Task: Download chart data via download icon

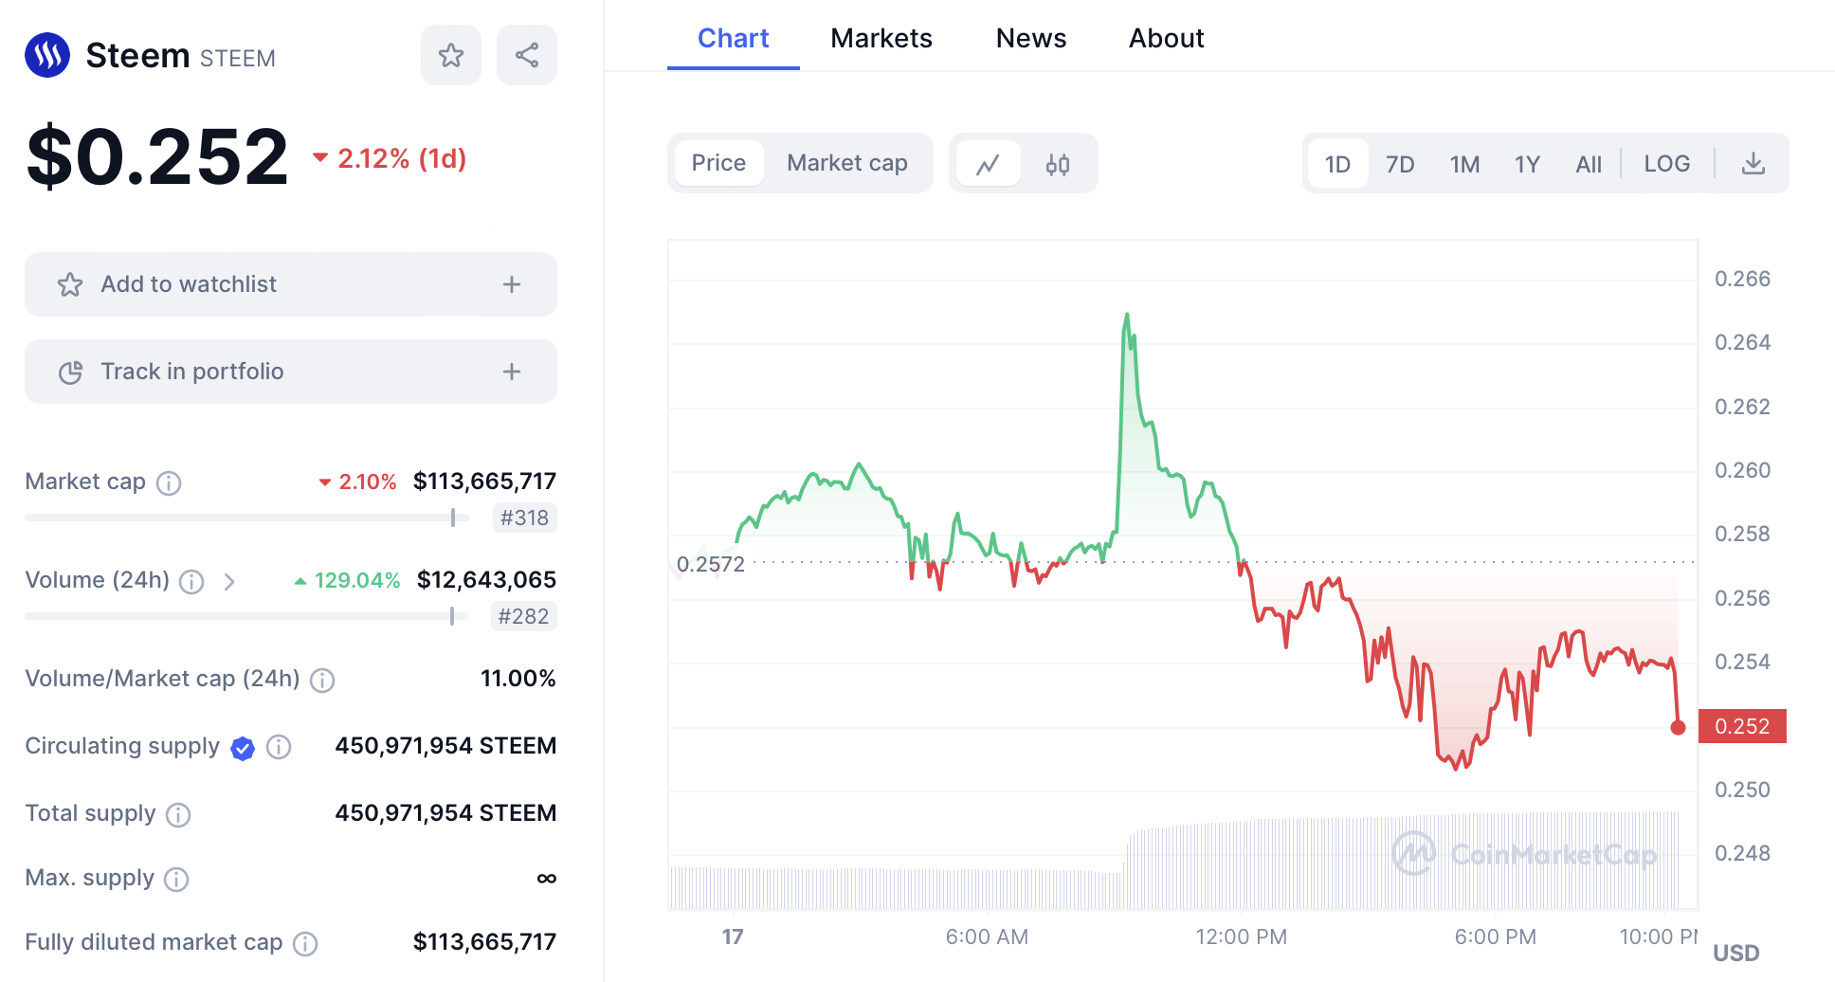Action: pos(1753,164)
